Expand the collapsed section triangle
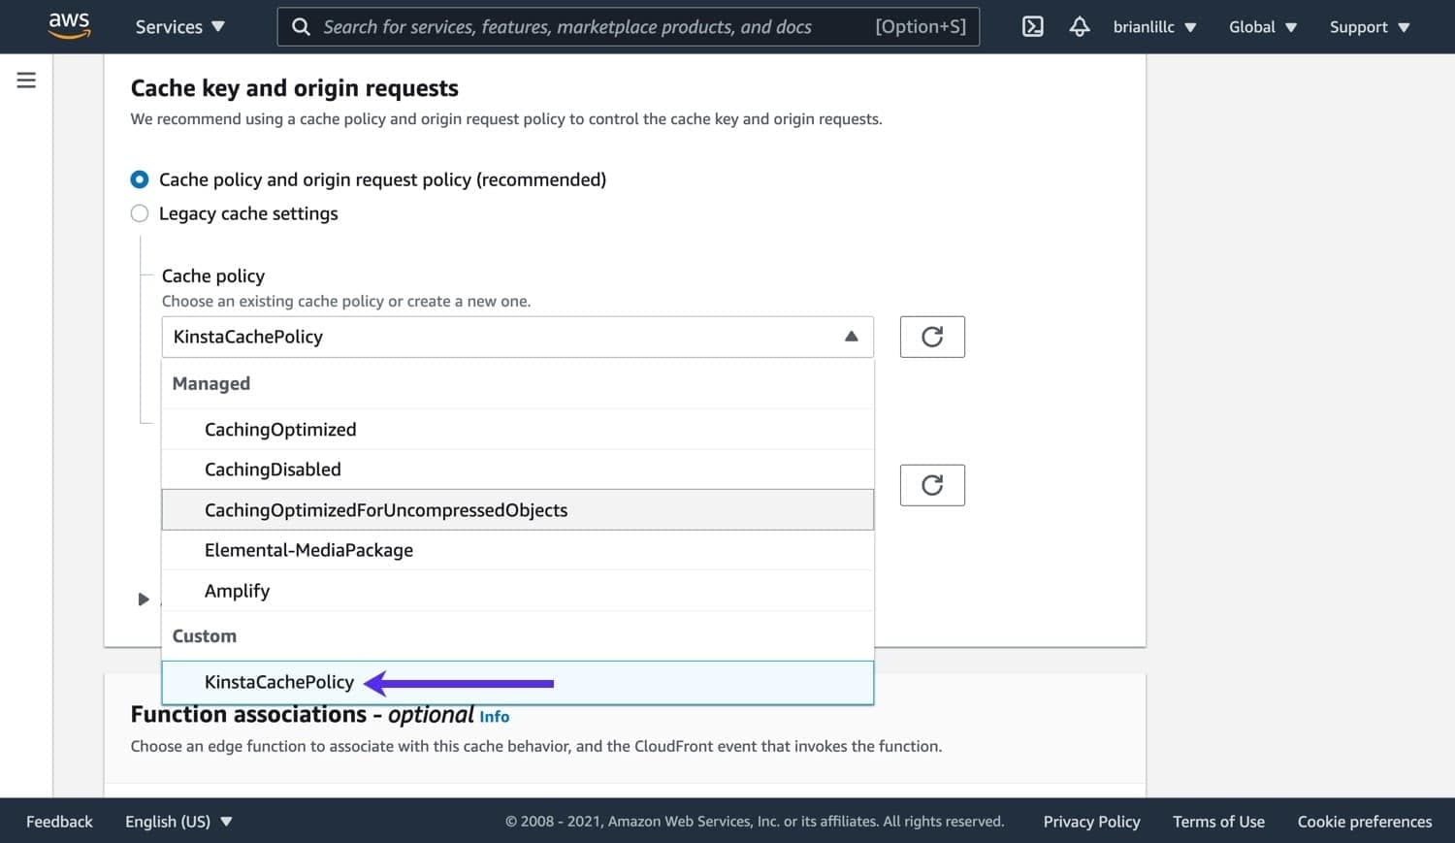 (x=144, y=600)
